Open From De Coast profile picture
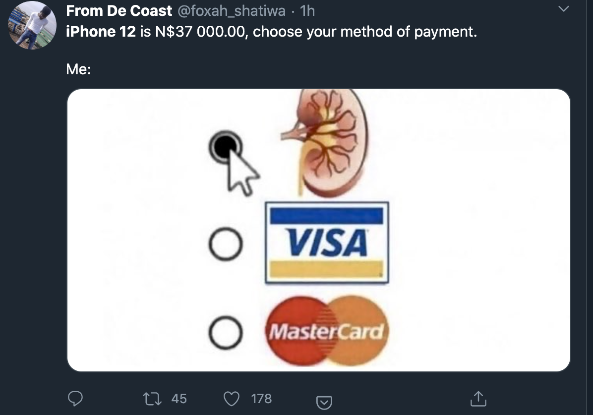This screenshot has width=593, height=415. pos(32,25)
